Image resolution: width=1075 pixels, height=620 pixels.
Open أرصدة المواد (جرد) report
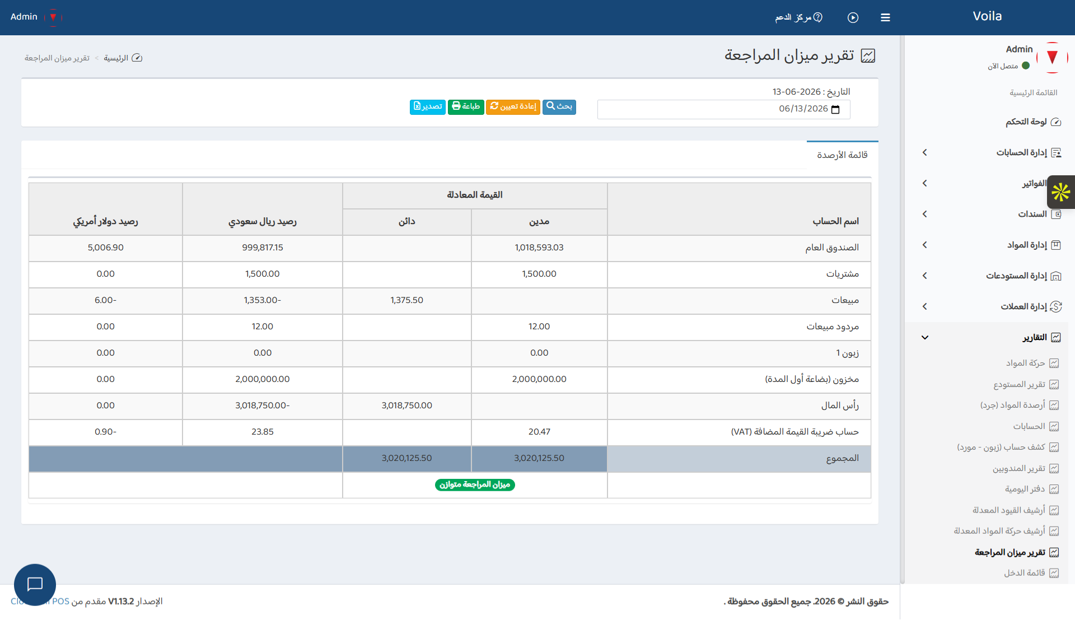pyautogui.click(x=1019, y=405)
